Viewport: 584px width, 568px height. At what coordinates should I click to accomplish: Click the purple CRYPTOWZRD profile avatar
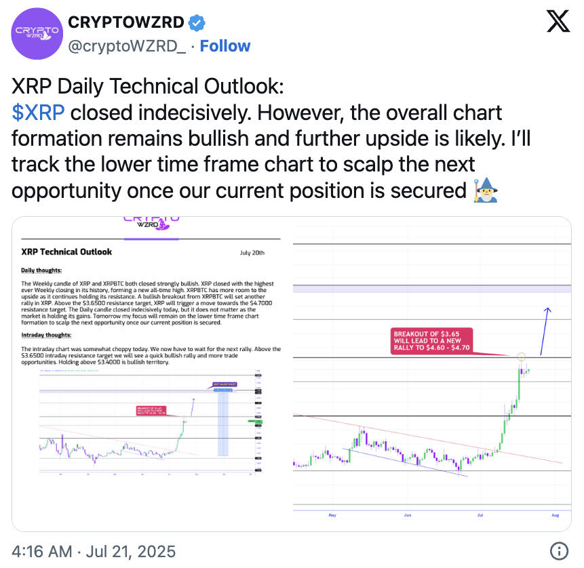coord(37,33)
